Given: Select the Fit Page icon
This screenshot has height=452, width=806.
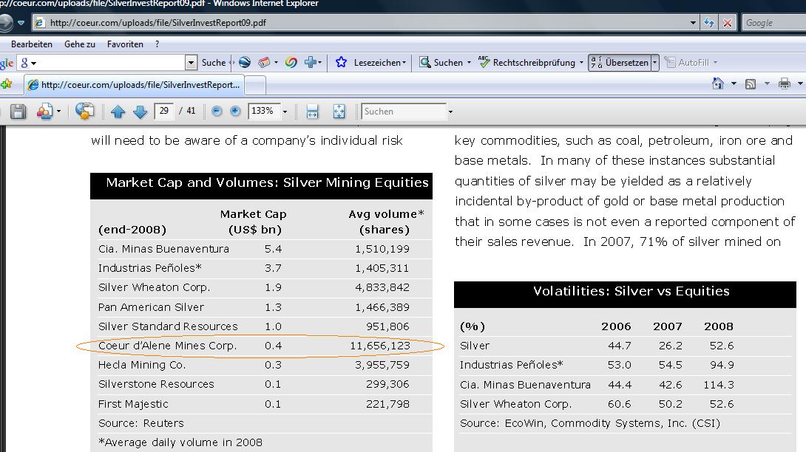Looking at the screenshot, I should pyautogui.click(x=339, y=111).
